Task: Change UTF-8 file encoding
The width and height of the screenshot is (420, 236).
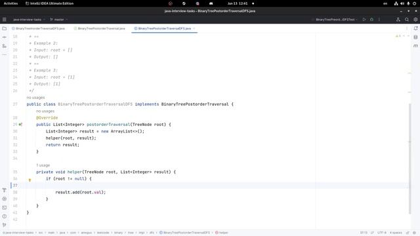Action: (382, 233)
